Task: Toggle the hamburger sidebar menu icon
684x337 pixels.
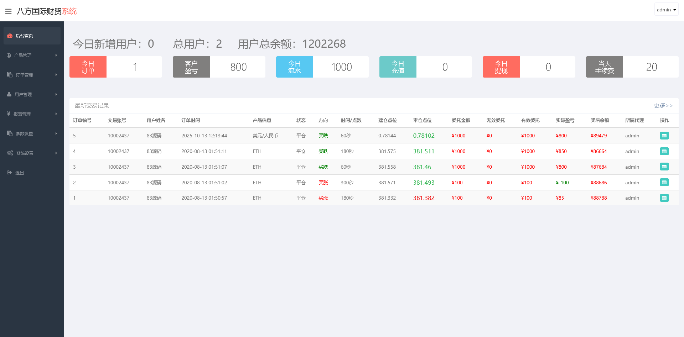Action: pos(9,11)
